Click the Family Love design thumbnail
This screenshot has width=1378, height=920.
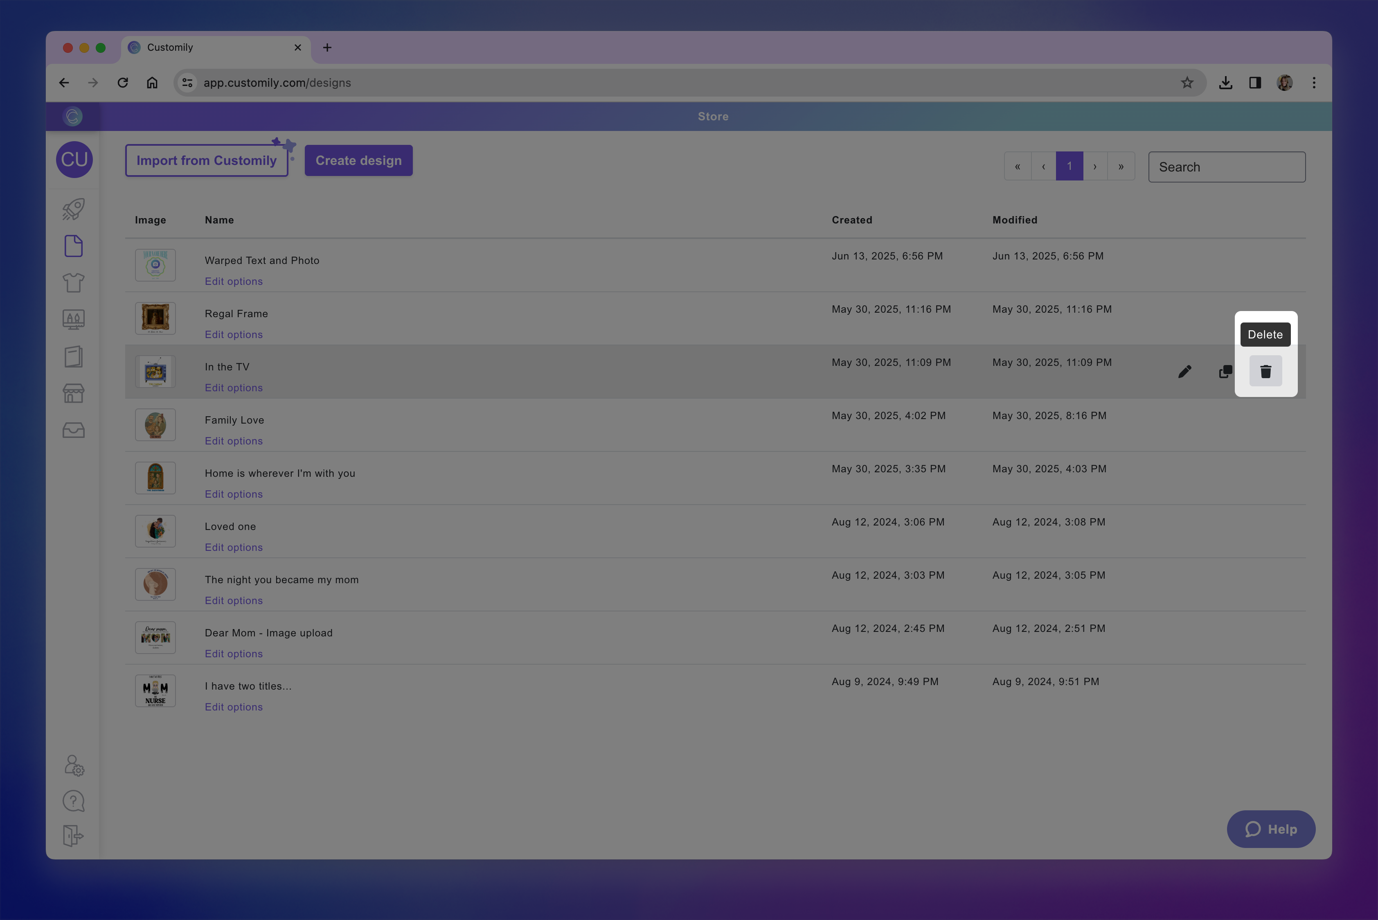pos(155,425)
